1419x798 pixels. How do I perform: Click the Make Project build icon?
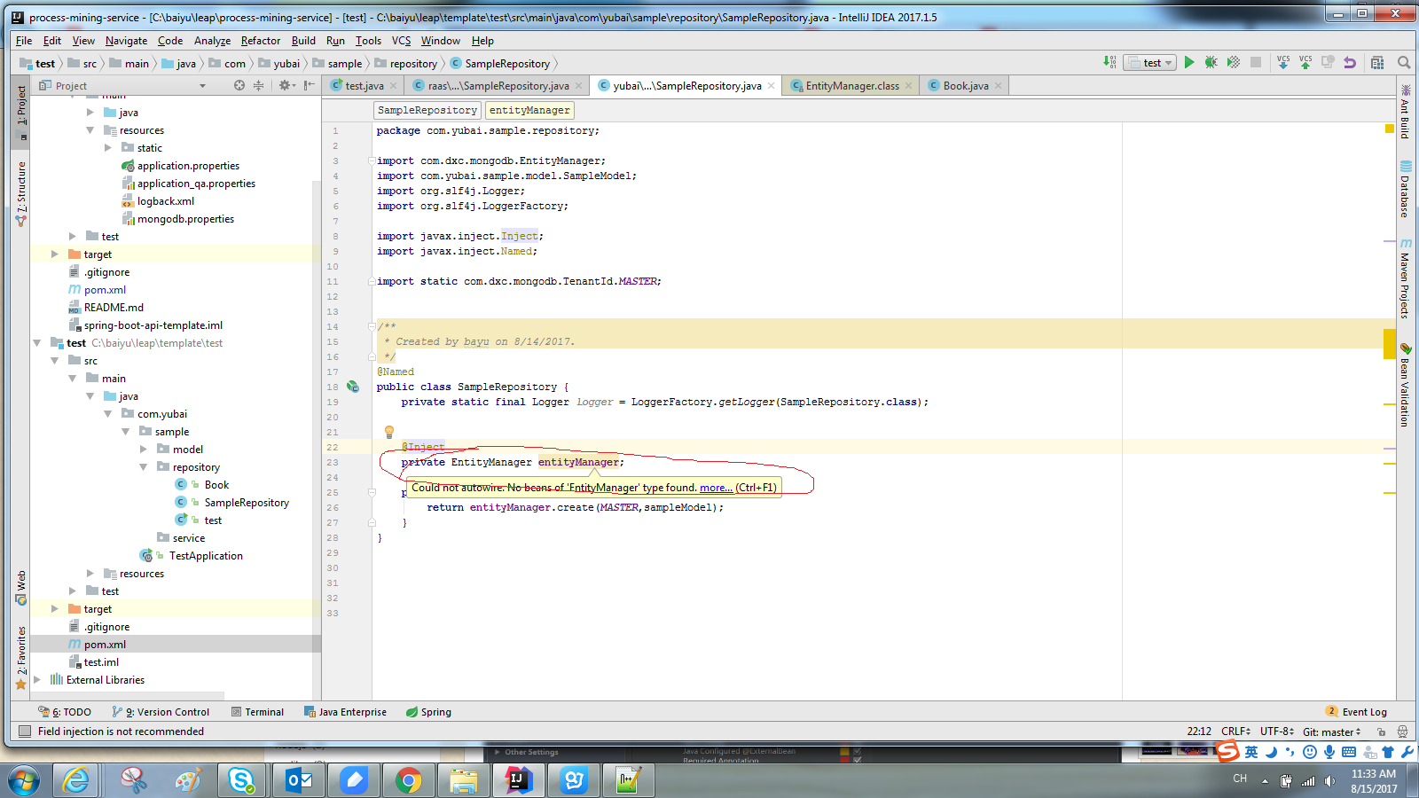click(x=1109, y=62)
